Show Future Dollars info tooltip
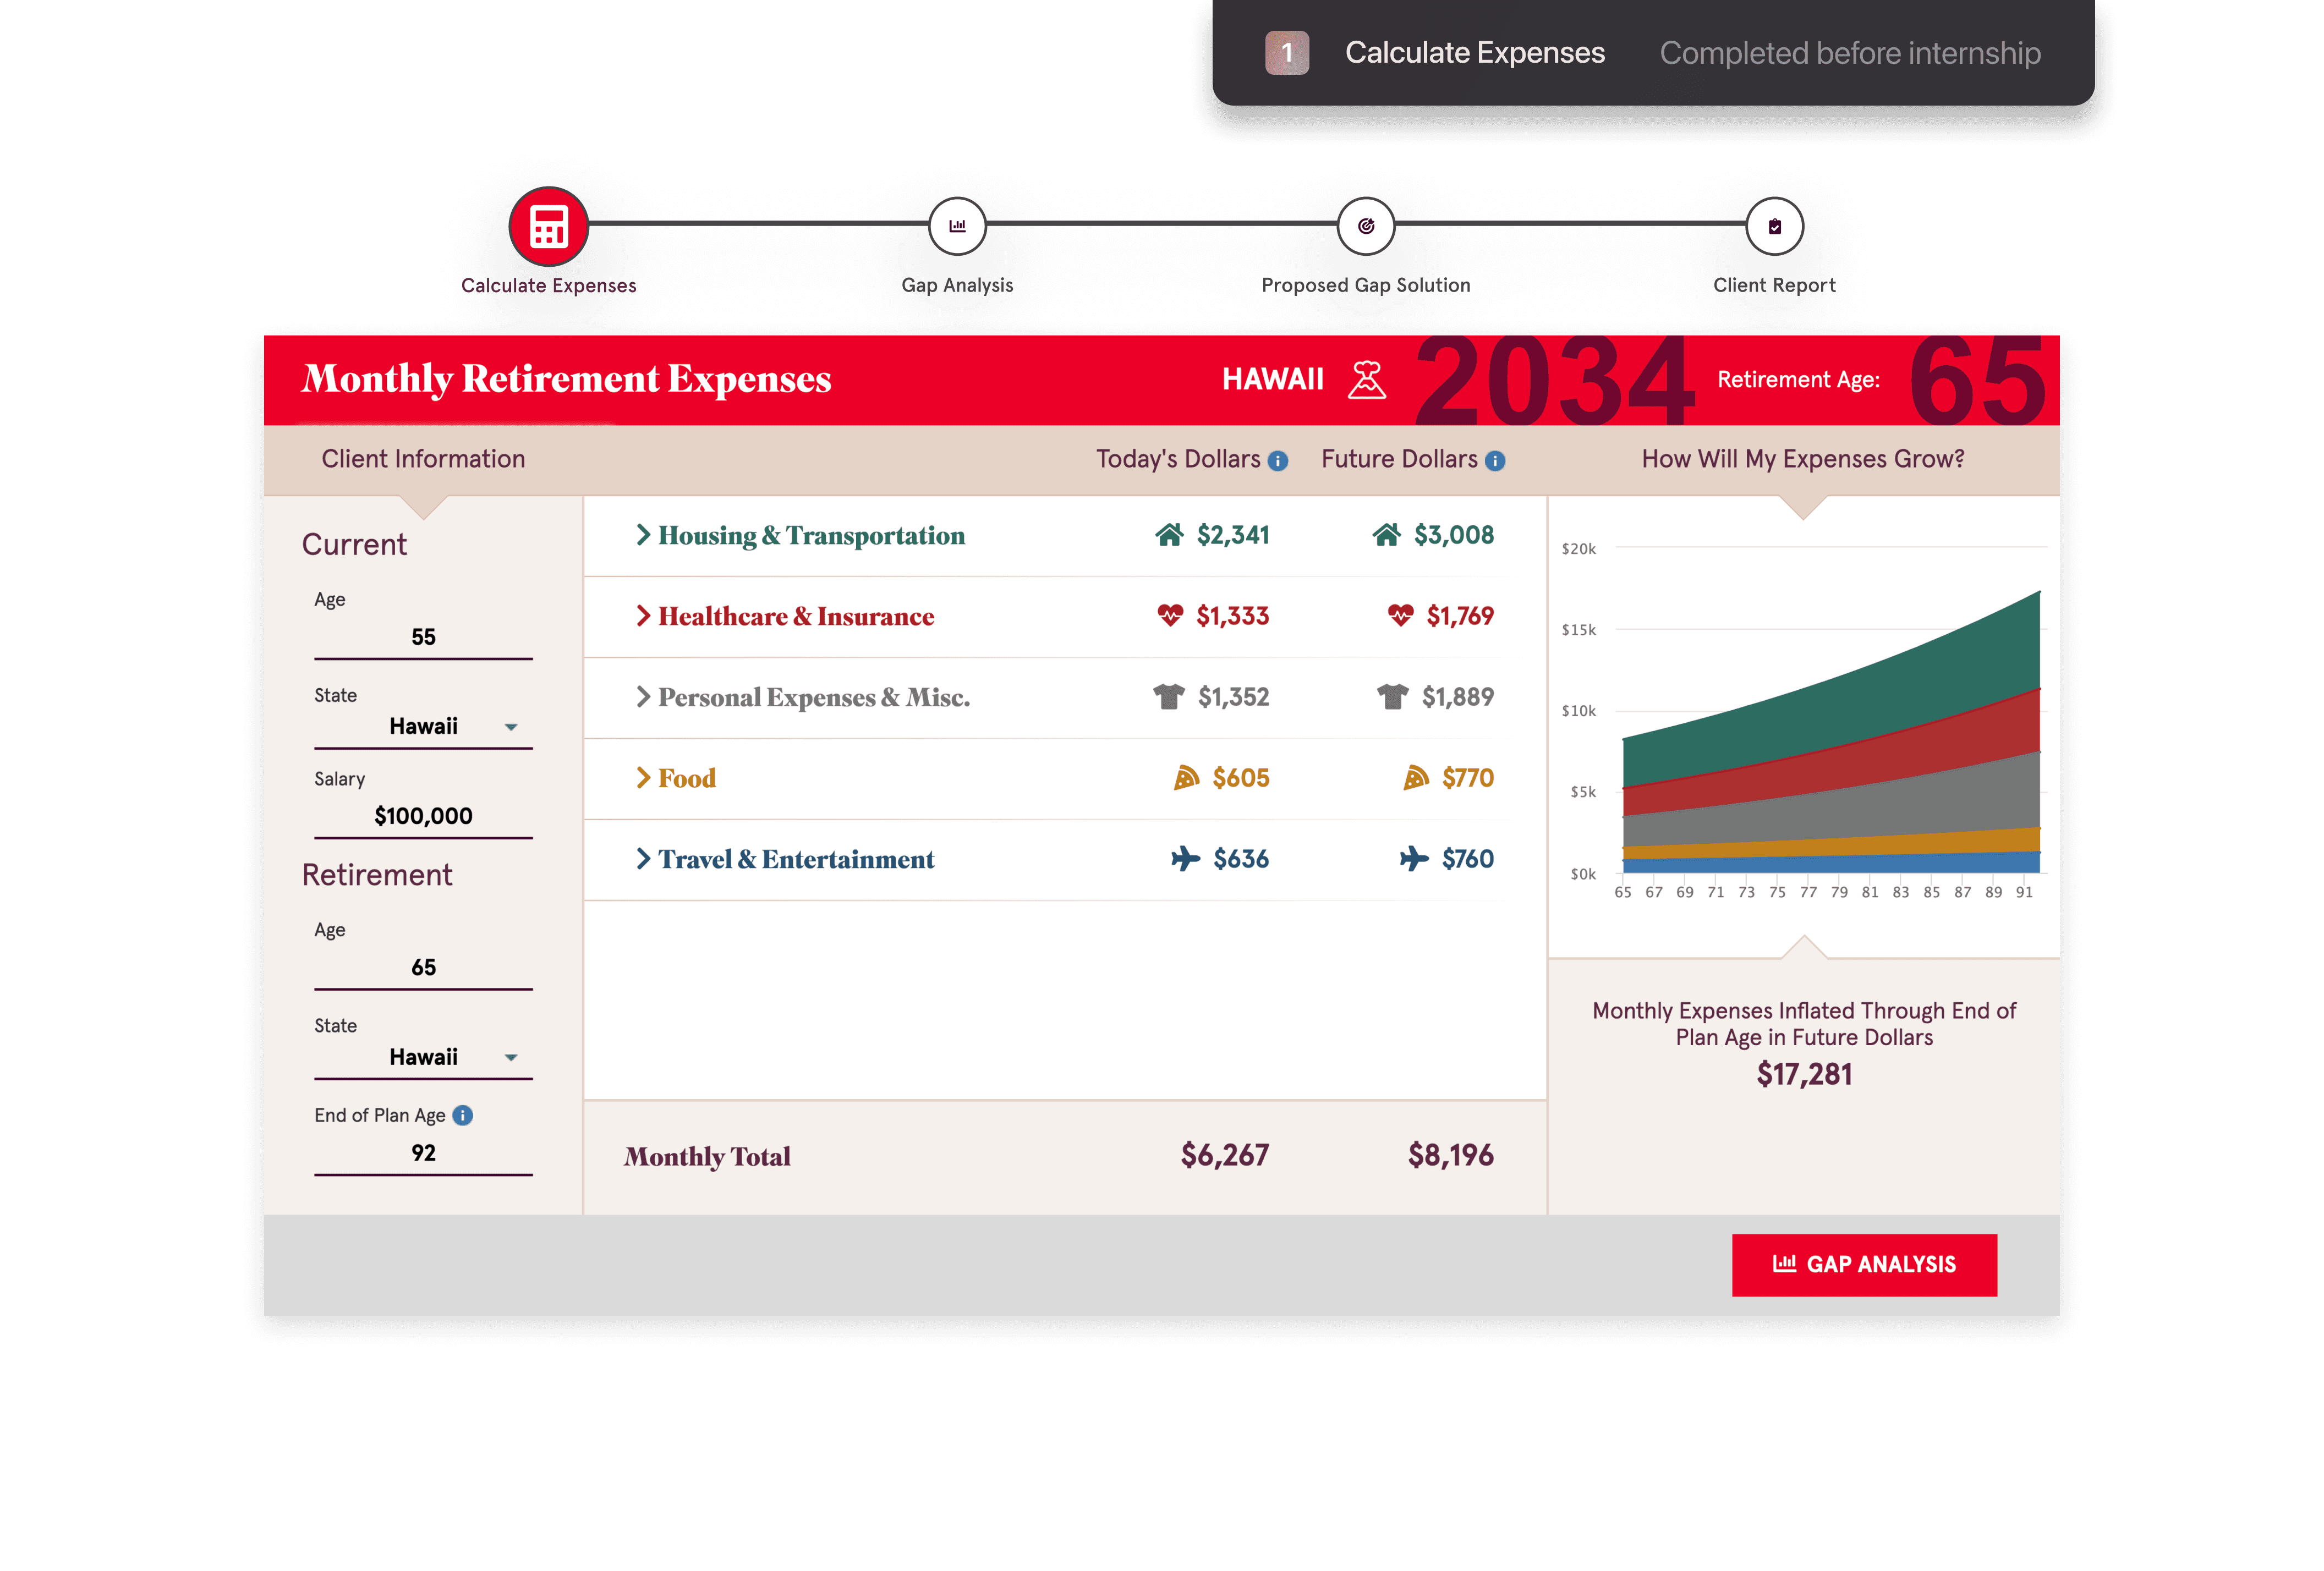 point(1494,461)
